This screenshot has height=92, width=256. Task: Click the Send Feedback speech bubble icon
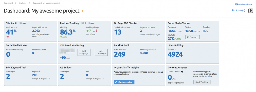(x=236, y=5)
